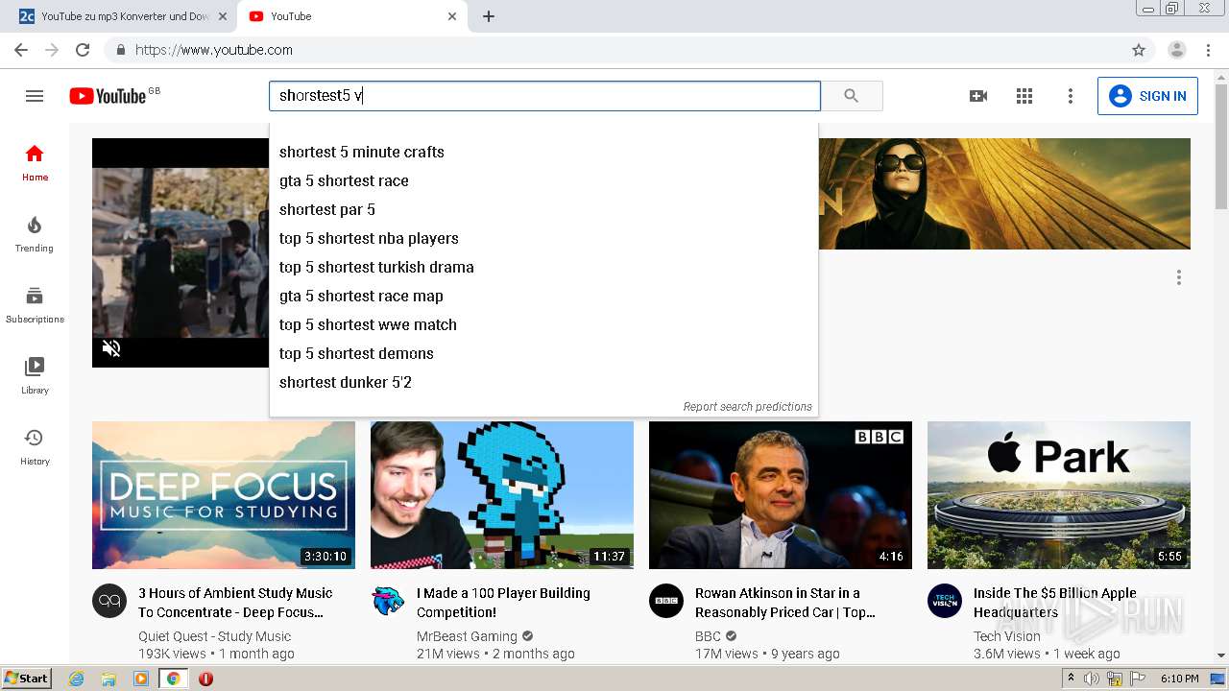Viewport: 1229px width, 691px height.
Task: Go back in browser
Action: pyautogui.click(x=21, y=50)
